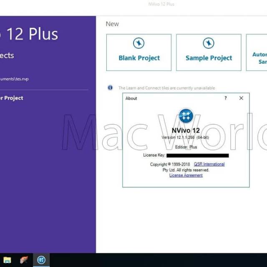
Task: Click the redacted License Key field
Action: point(197,156)
